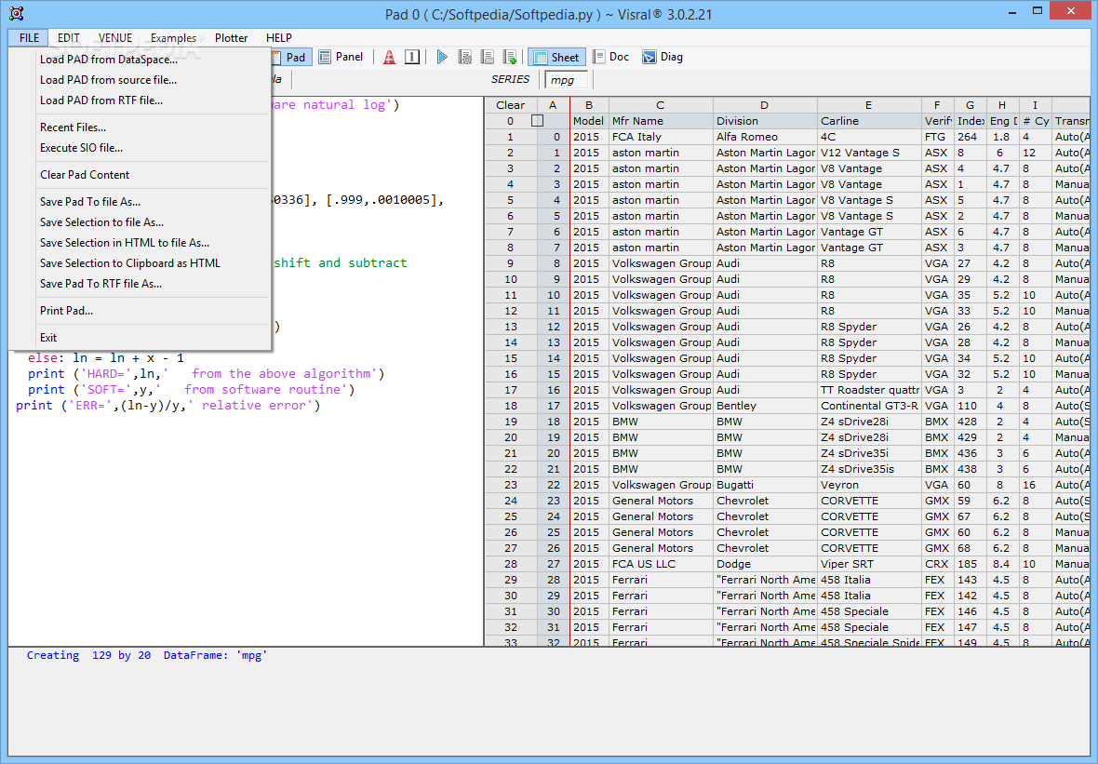Click the Carline header cell
1098x764 pixels.
[869, 121]
